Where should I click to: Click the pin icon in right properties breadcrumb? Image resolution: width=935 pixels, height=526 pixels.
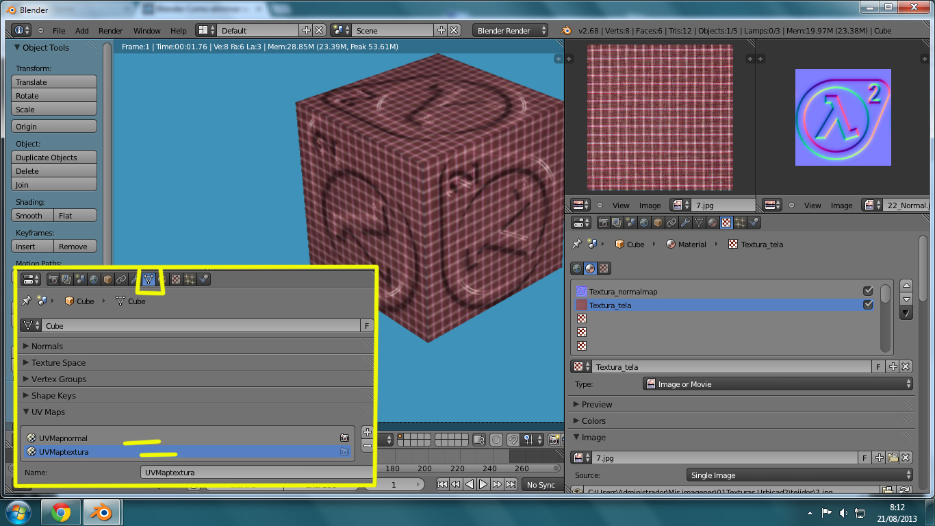tap(577, 244)
